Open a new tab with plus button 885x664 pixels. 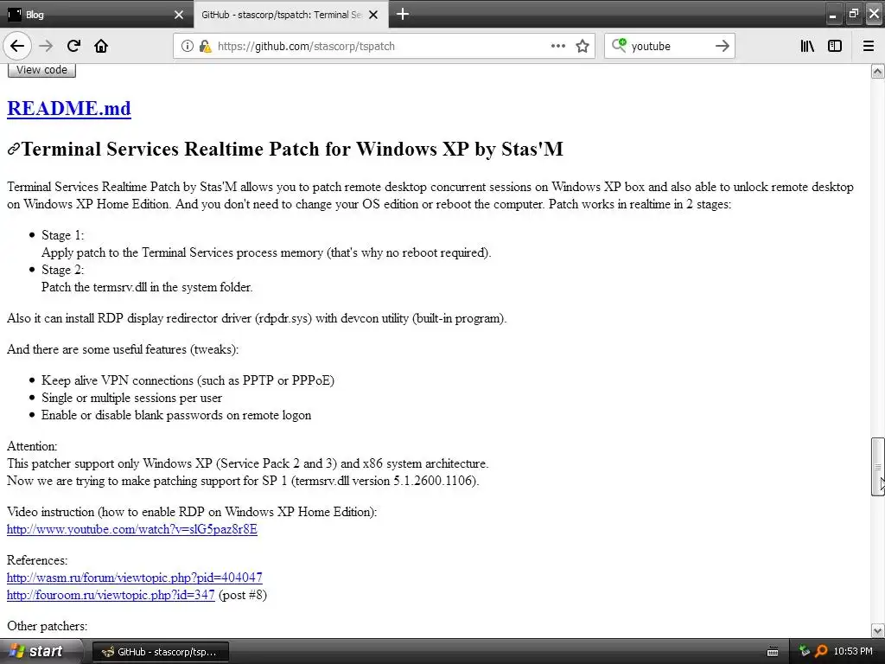coord(403,14)
